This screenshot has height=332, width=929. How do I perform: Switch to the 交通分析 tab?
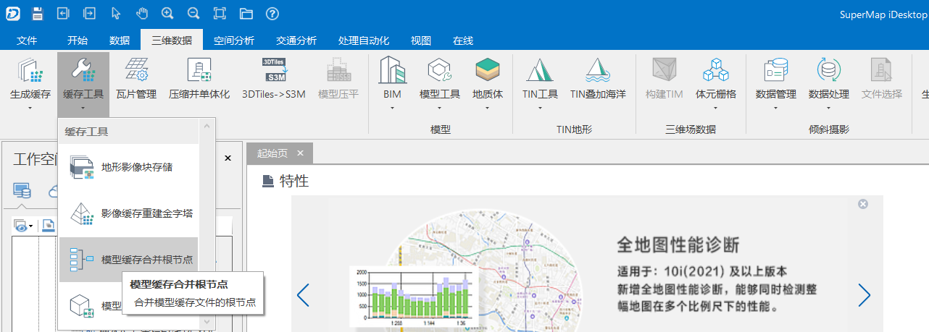[296, 41]
